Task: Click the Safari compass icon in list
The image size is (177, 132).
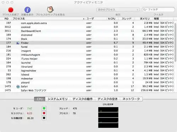Action: coord(18,87)
